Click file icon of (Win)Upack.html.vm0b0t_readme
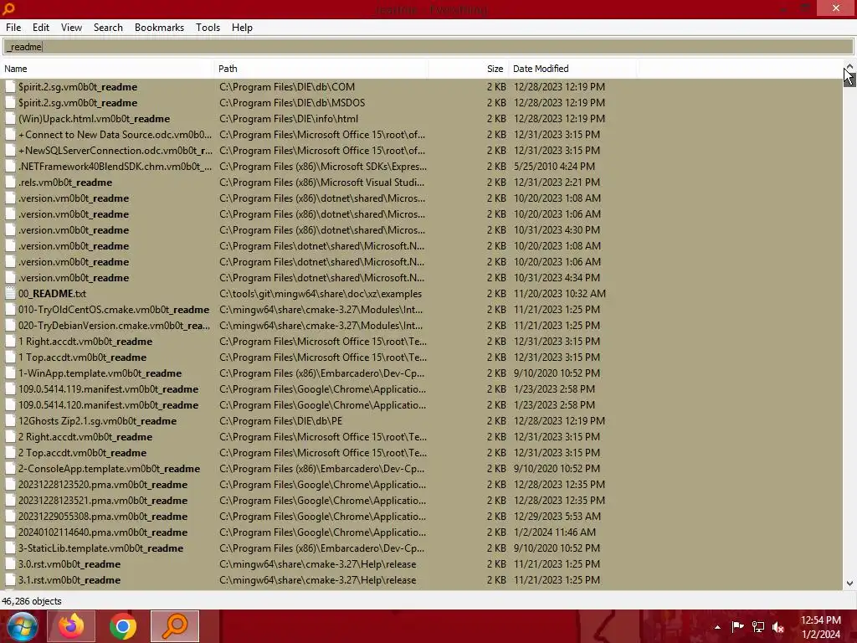Screen dimensions: 857x643 (10, 119)
